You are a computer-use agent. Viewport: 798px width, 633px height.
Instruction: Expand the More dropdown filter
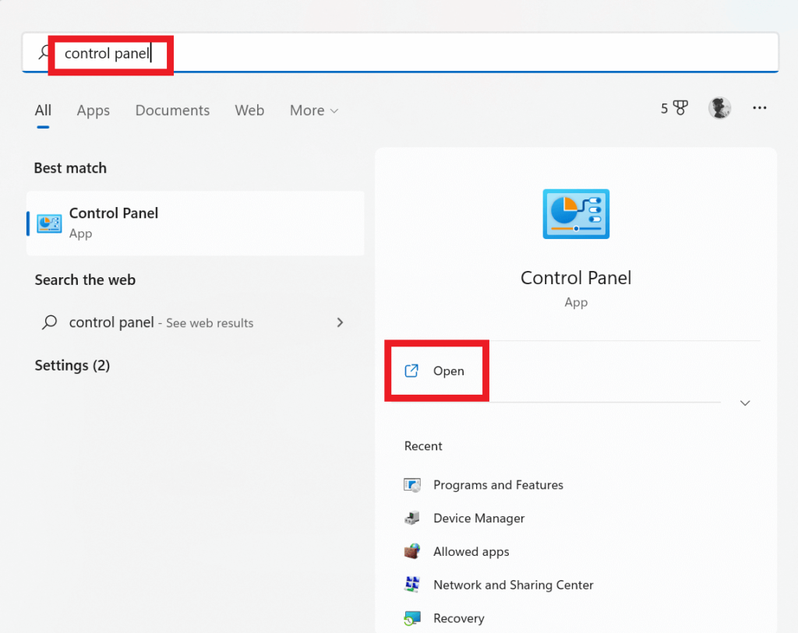pos(314,111)
